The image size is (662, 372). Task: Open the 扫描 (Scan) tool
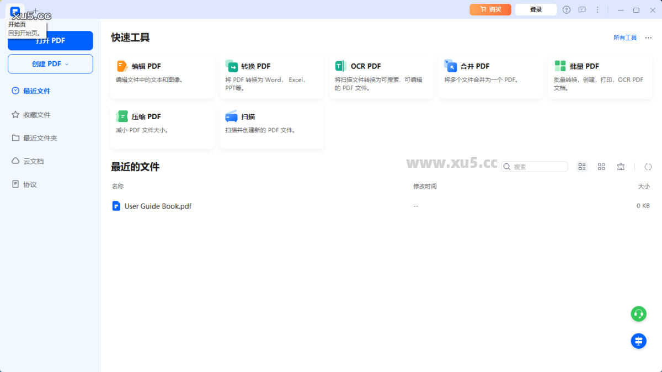271,126
